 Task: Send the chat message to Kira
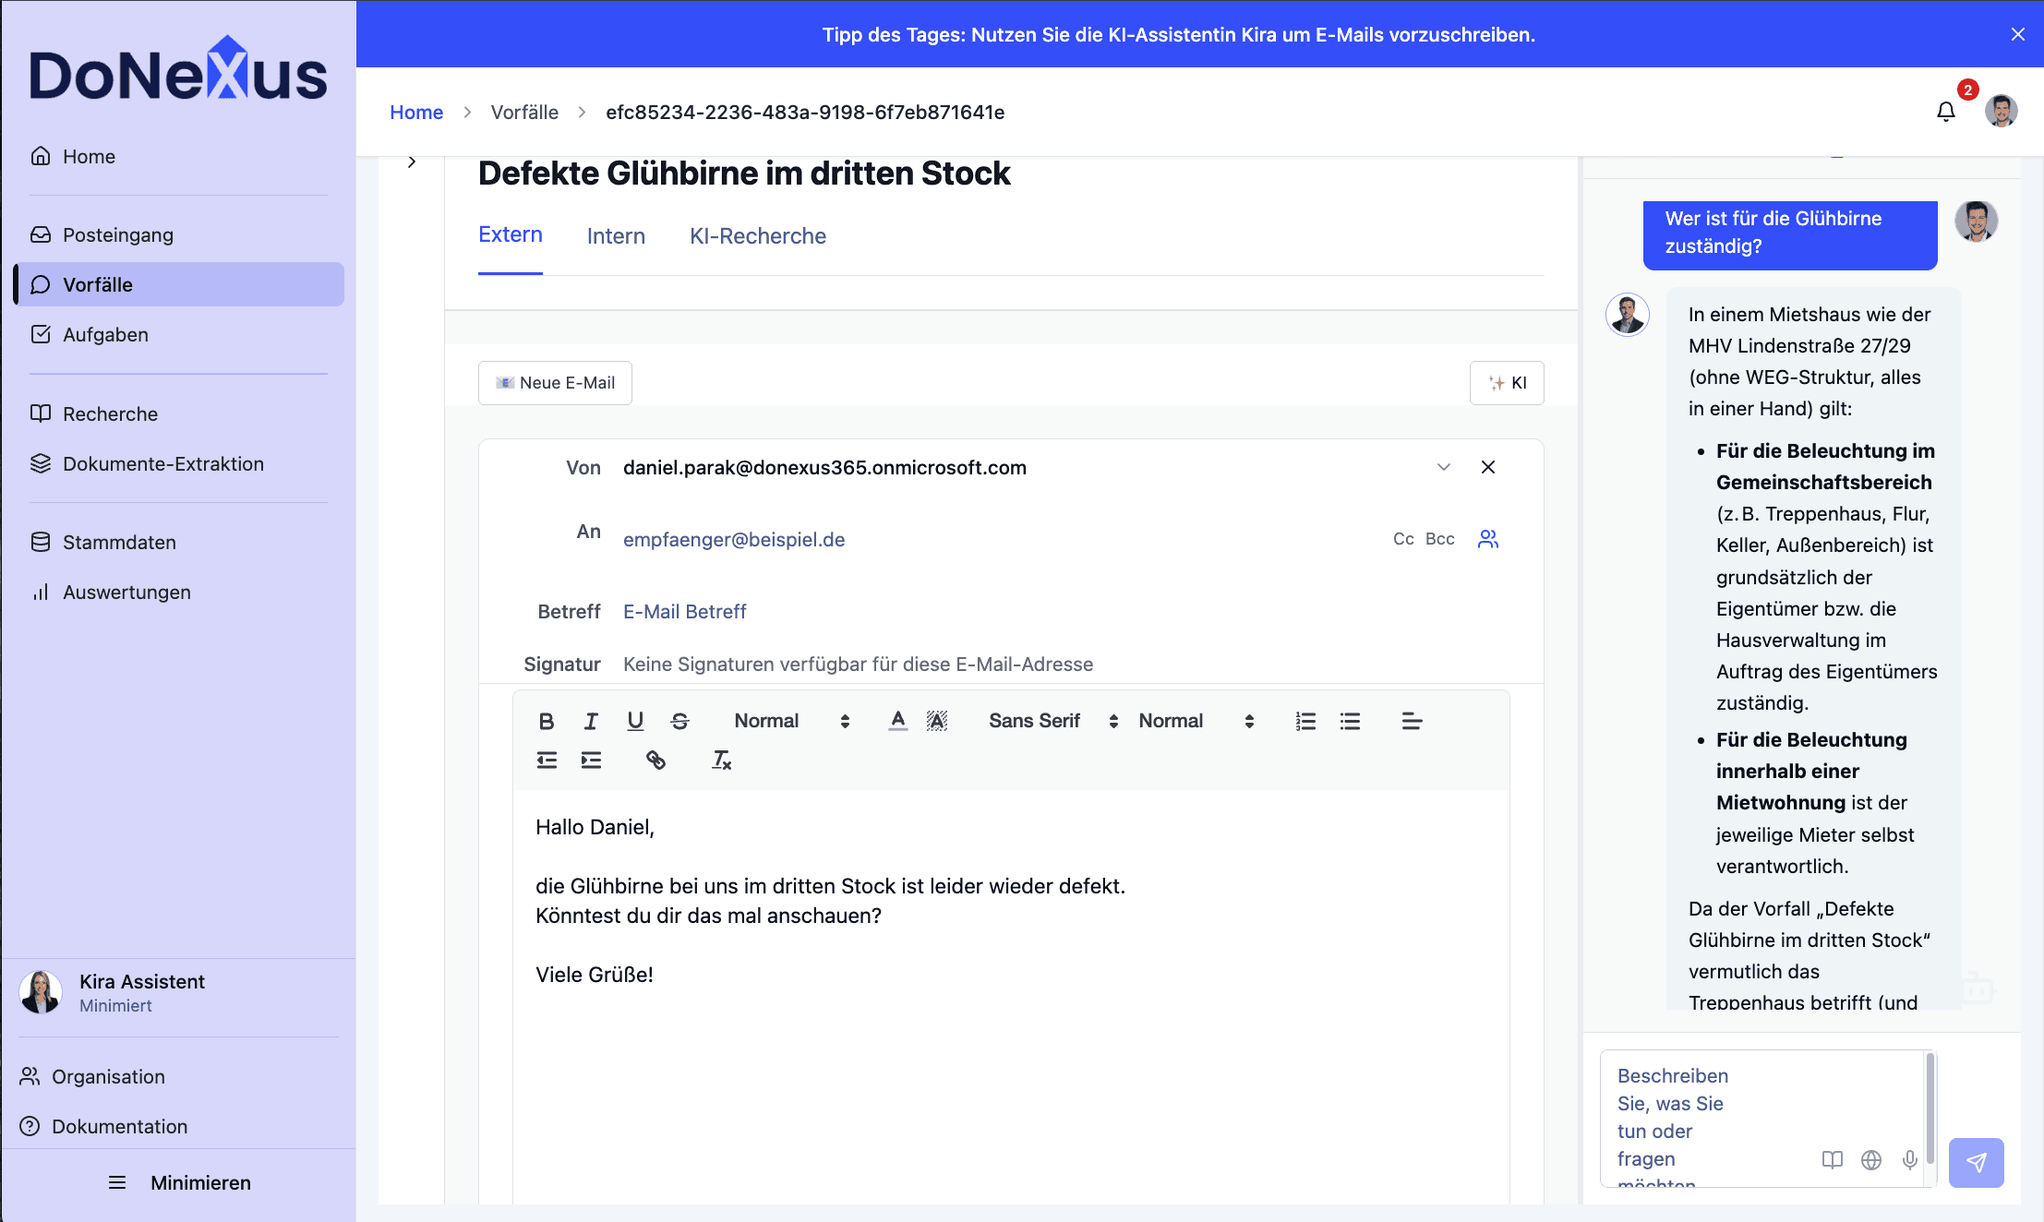pos(1976,1162)
